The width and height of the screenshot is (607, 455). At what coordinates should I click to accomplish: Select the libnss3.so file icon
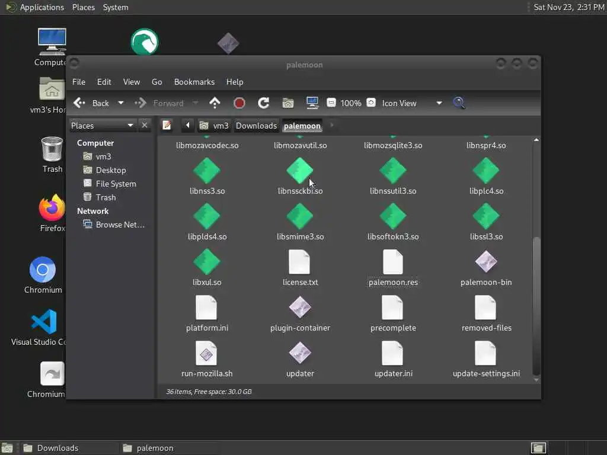[207, 170]
